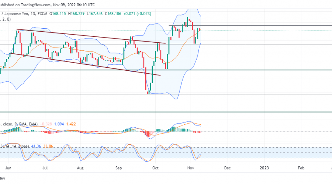Click the MACD line value 1.094
The width and height of the screenshot is (332, 184).
[x=59, y=124]
